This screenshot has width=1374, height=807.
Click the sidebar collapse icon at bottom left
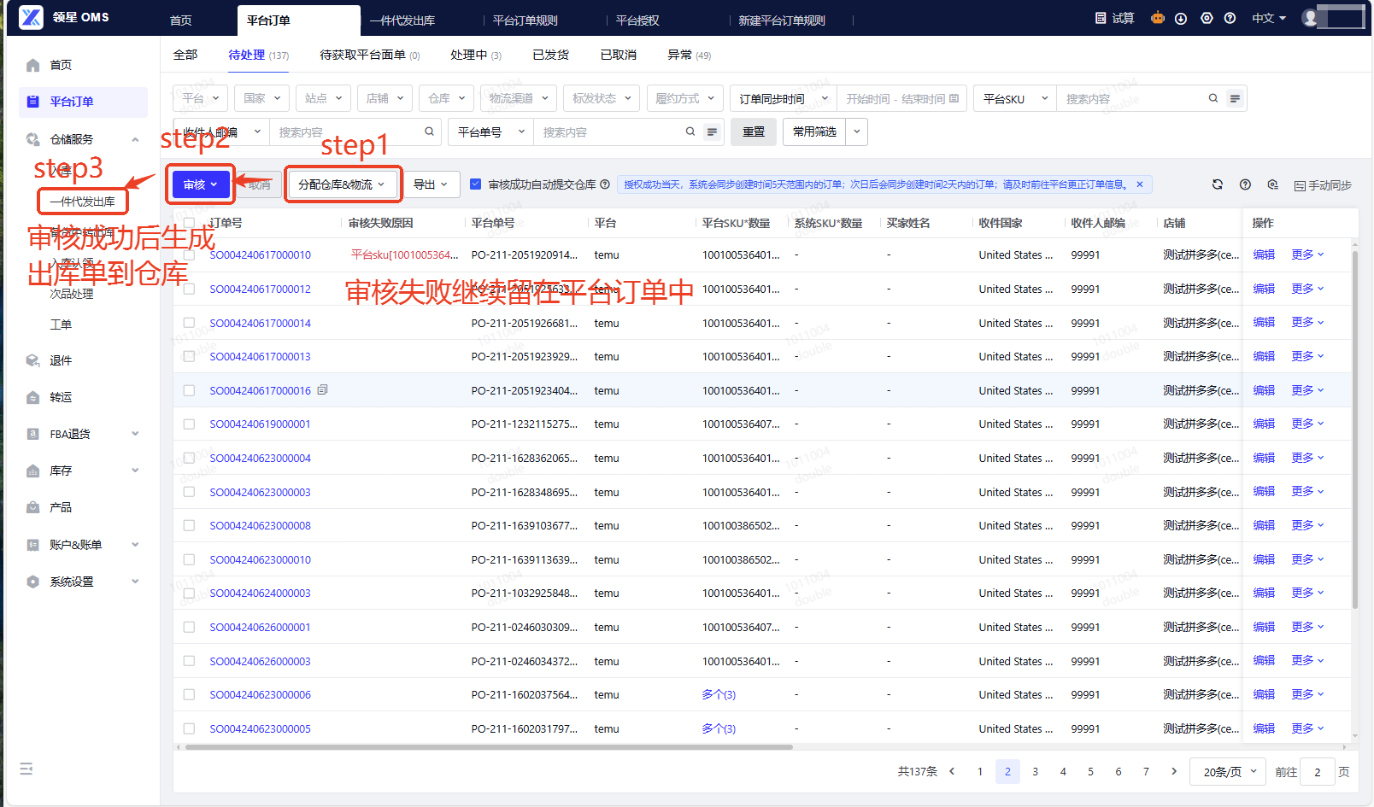point(26,769)
